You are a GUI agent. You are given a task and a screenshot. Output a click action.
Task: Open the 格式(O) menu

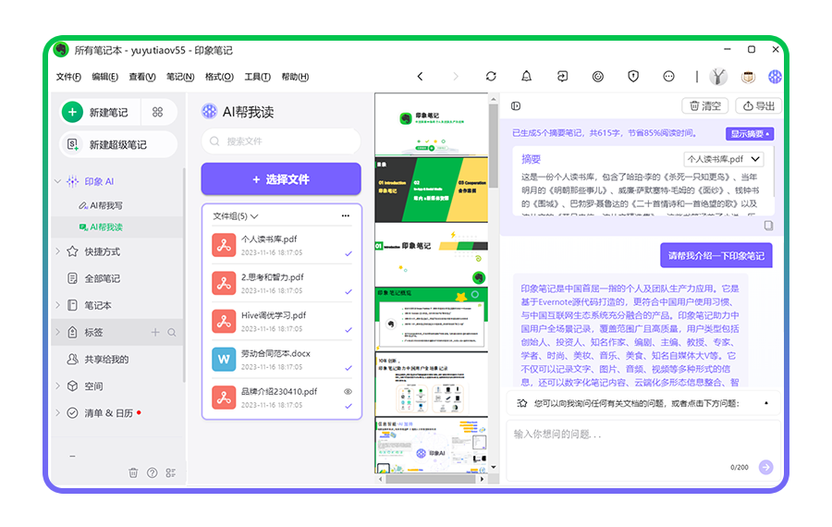tap(219, 77)
